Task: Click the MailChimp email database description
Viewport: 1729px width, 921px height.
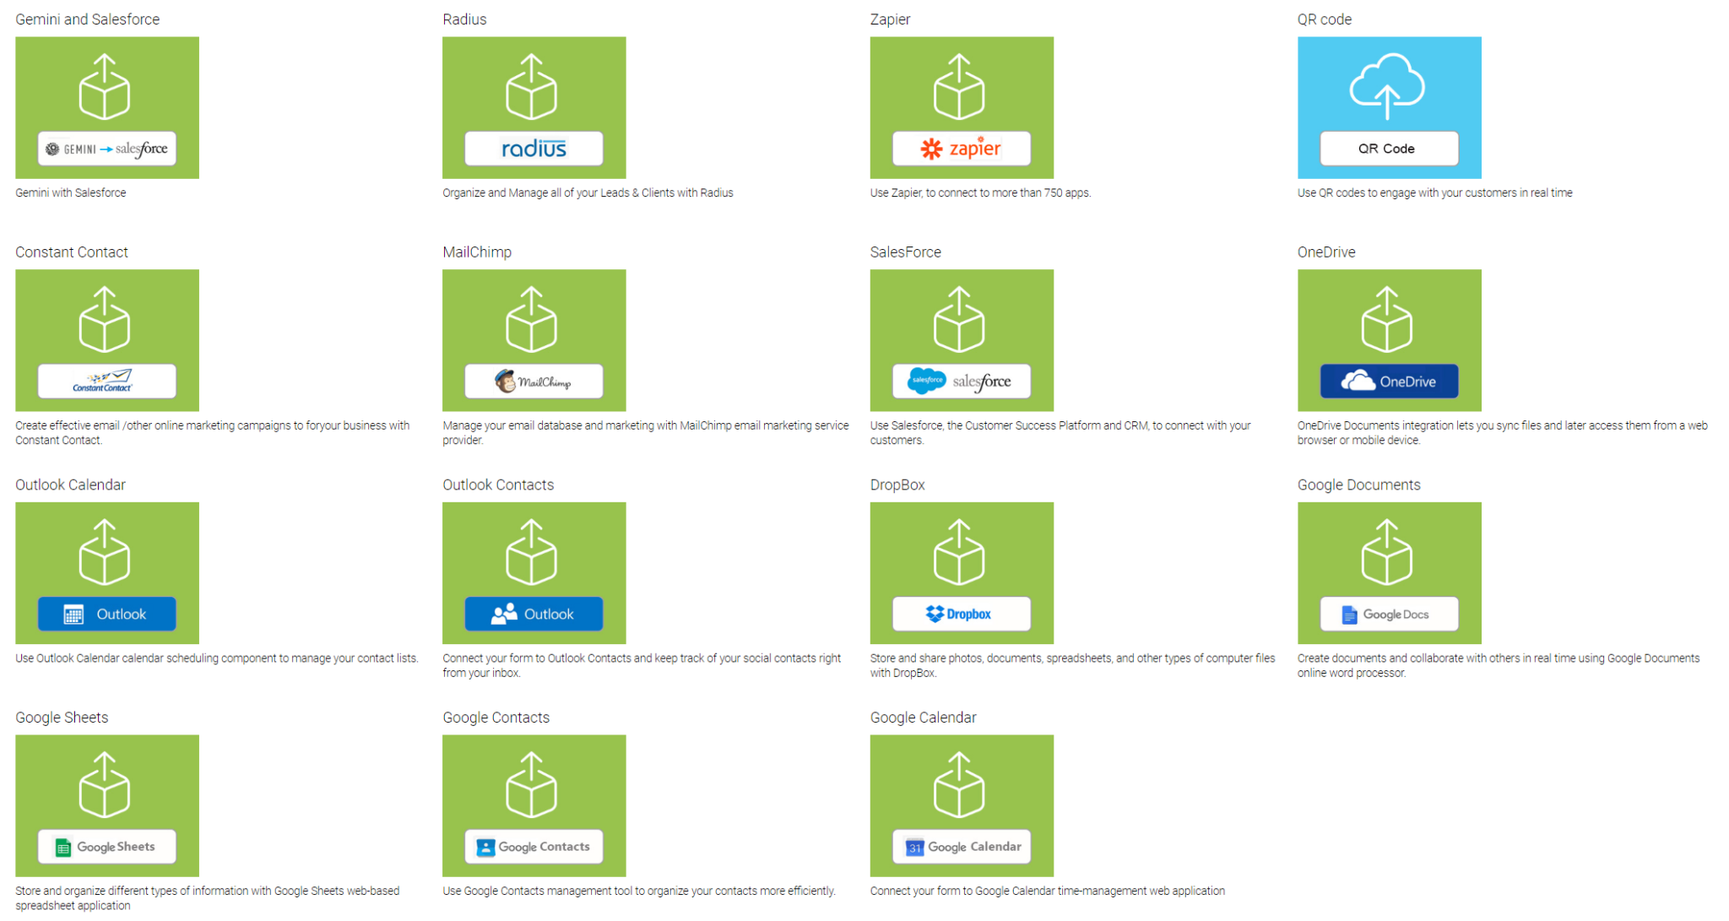Action: pos(646,433)
